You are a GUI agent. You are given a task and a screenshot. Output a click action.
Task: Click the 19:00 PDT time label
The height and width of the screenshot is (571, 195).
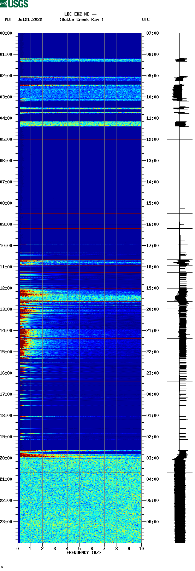pyautogui.click(x=6, y=437)
